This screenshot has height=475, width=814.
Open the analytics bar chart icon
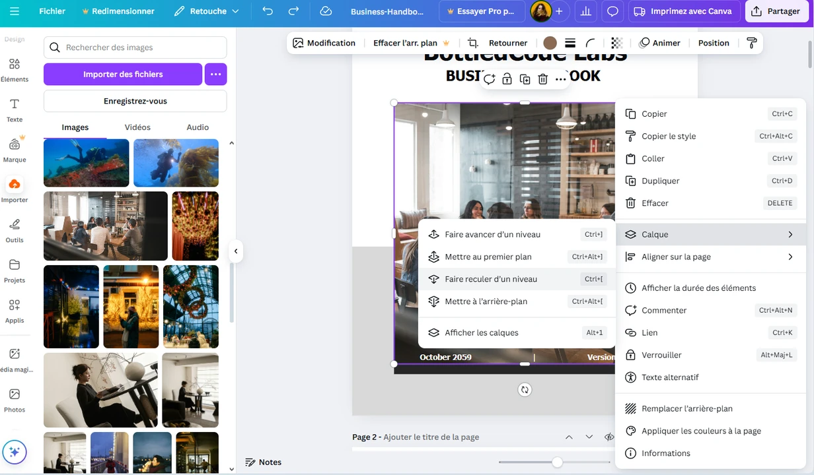[585, 11]
